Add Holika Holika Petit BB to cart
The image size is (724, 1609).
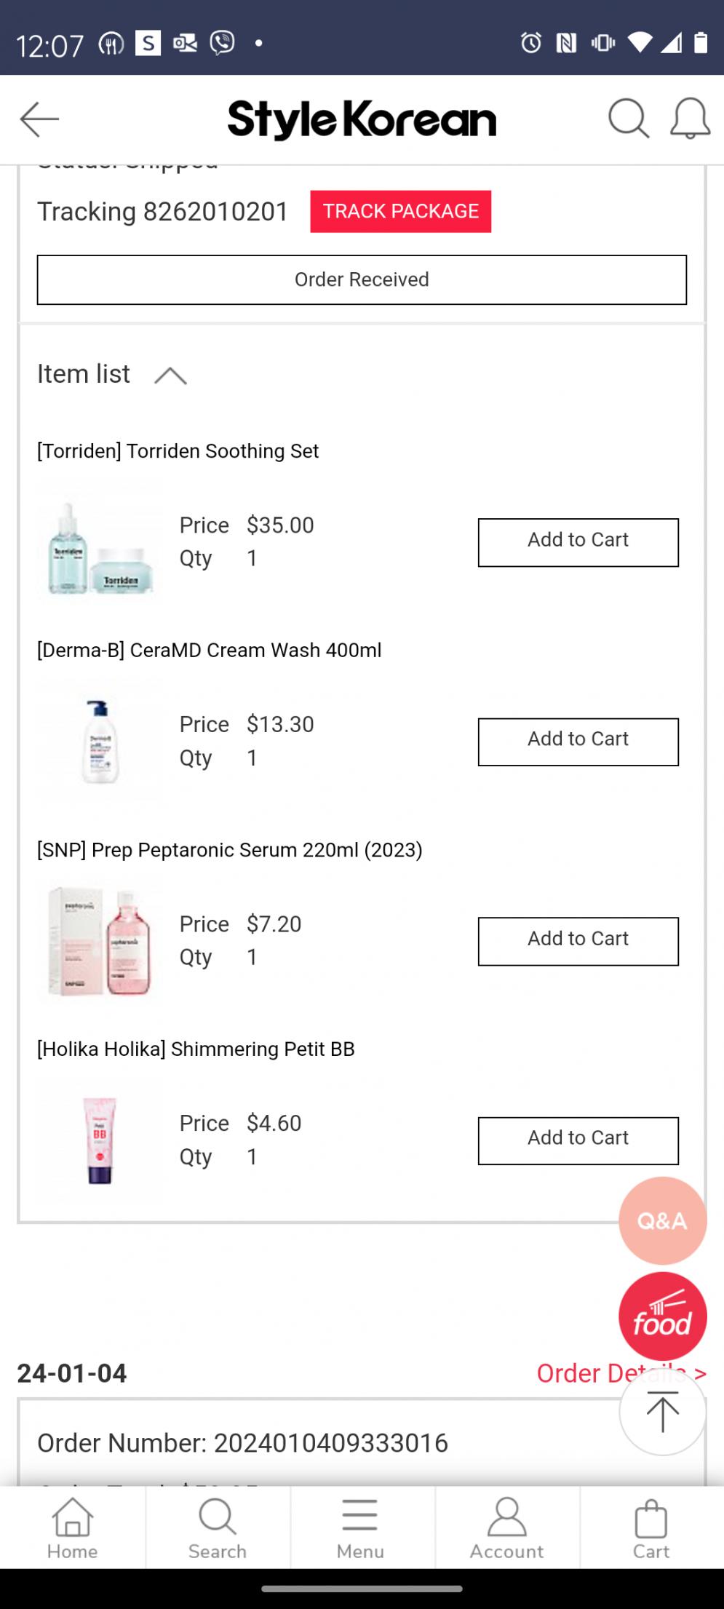pyautogui.click(x=578, y=1140)
